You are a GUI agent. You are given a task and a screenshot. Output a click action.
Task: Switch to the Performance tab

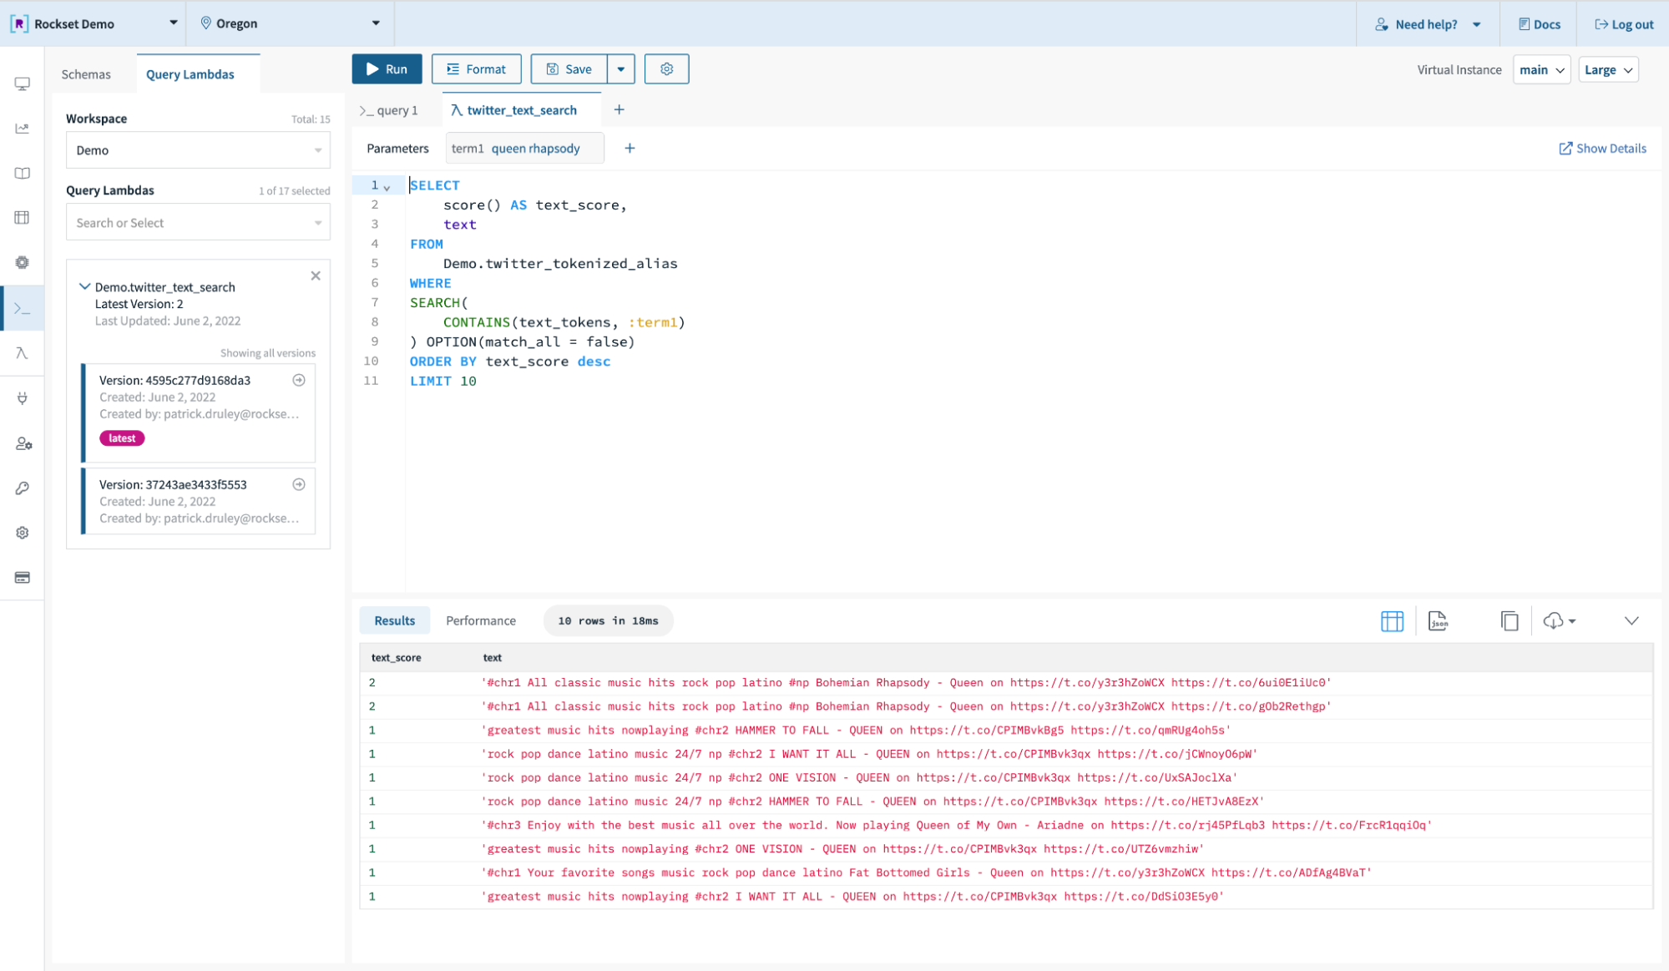pyautogui.click(x=481, y=621)
